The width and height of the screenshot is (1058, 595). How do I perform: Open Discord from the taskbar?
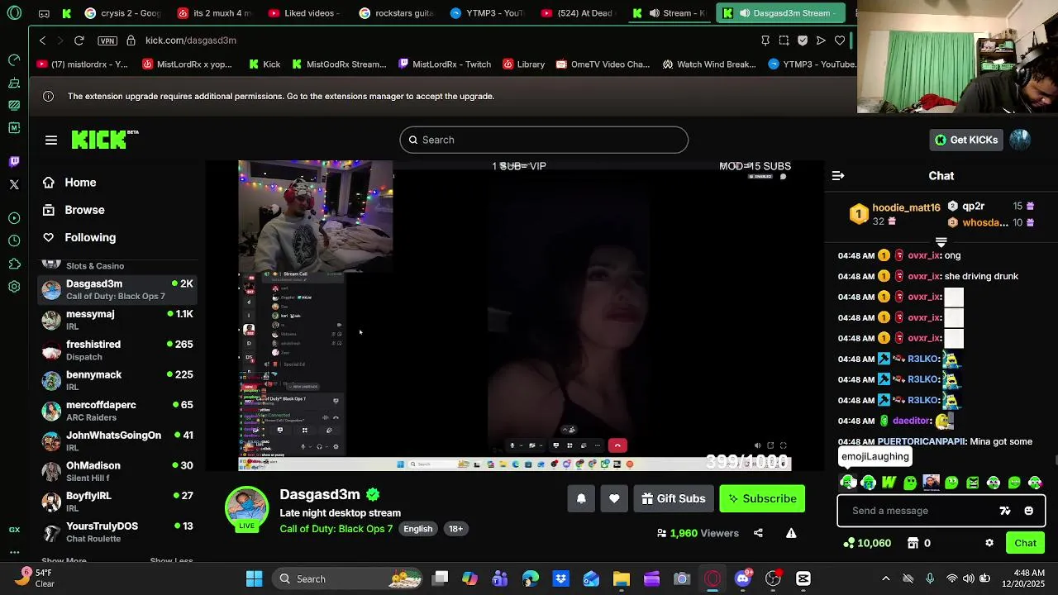coord(742,578)
